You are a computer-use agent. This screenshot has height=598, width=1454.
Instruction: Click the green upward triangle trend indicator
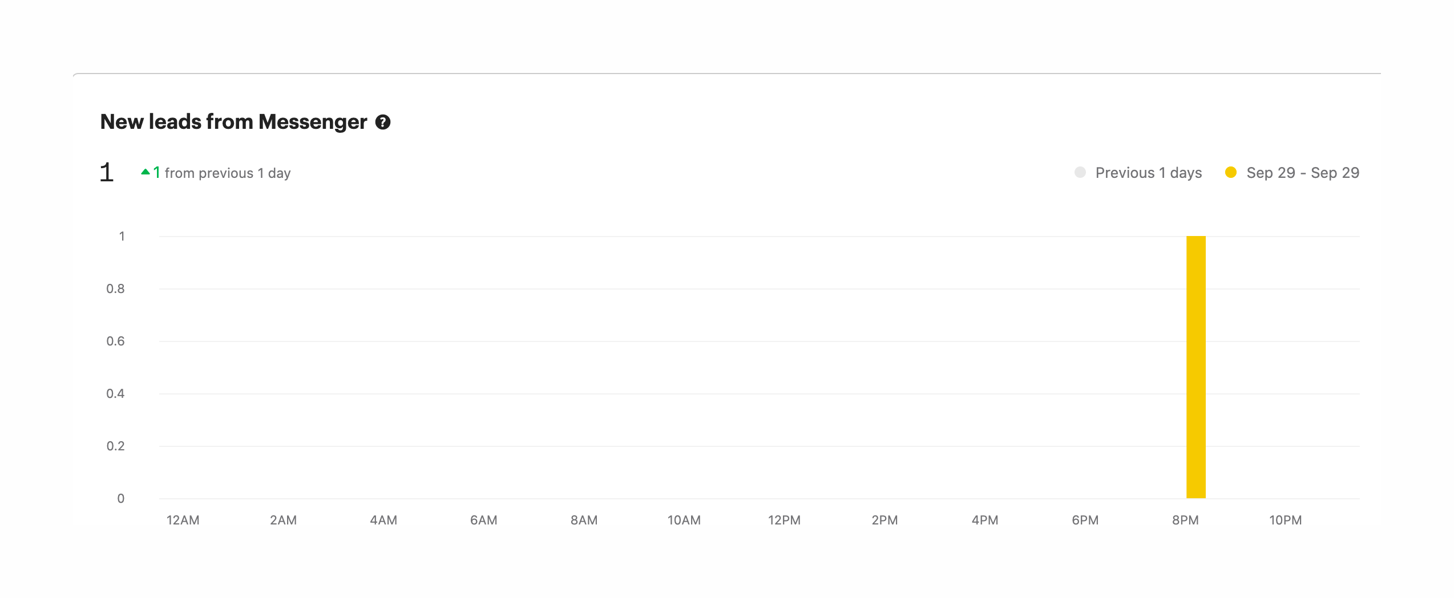pyautogui.click(x=146, y=172)
